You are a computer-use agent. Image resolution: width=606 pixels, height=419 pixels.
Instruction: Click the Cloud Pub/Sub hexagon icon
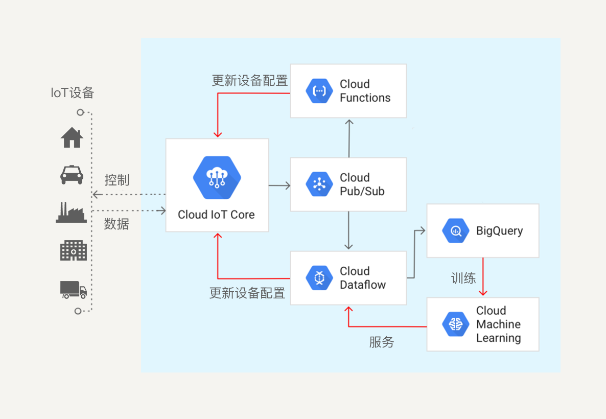click(x=319, y=184)
